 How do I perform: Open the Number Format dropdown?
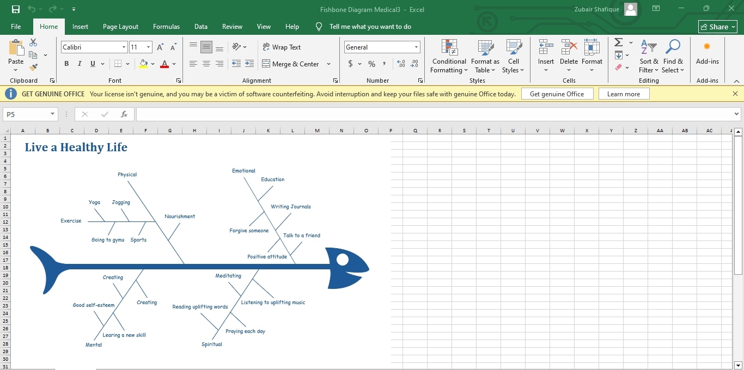(x=416, y=47)
